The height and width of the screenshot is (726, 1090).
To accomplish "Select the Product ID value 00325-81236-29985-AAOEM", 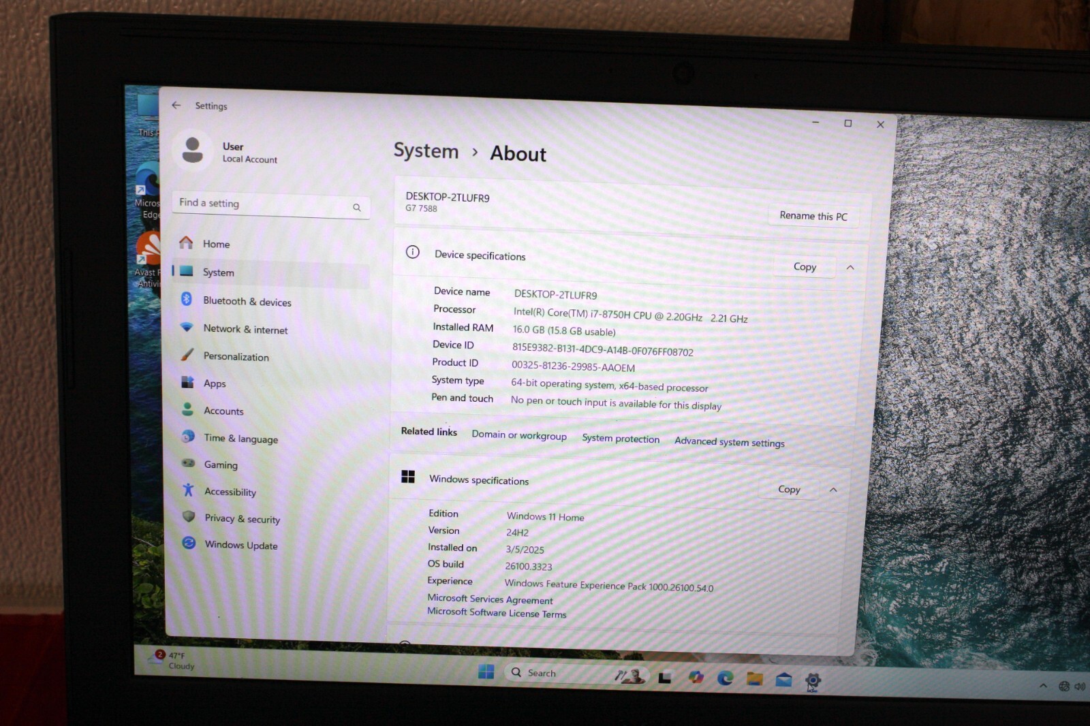I will pyautogui.click(x=573, y=366).
